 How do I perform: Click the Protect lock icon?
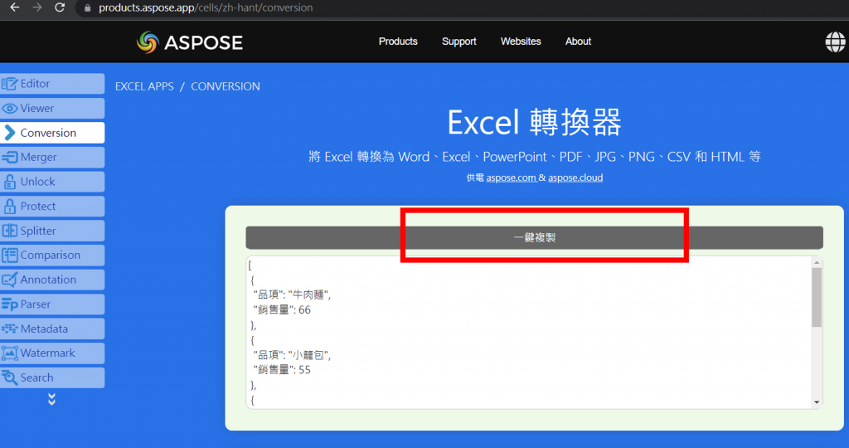coord(9,206)
